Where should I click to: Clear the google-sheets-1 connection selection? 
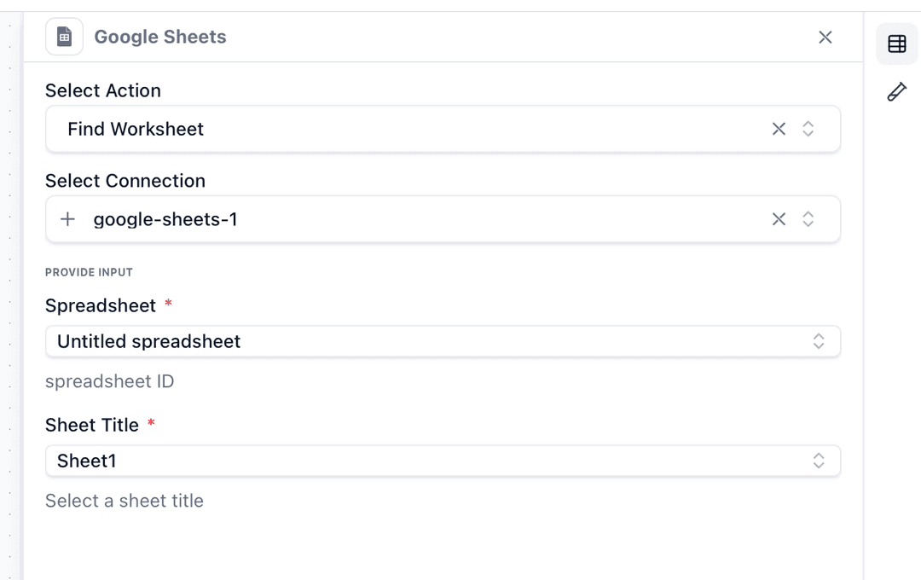click(779, 219)
